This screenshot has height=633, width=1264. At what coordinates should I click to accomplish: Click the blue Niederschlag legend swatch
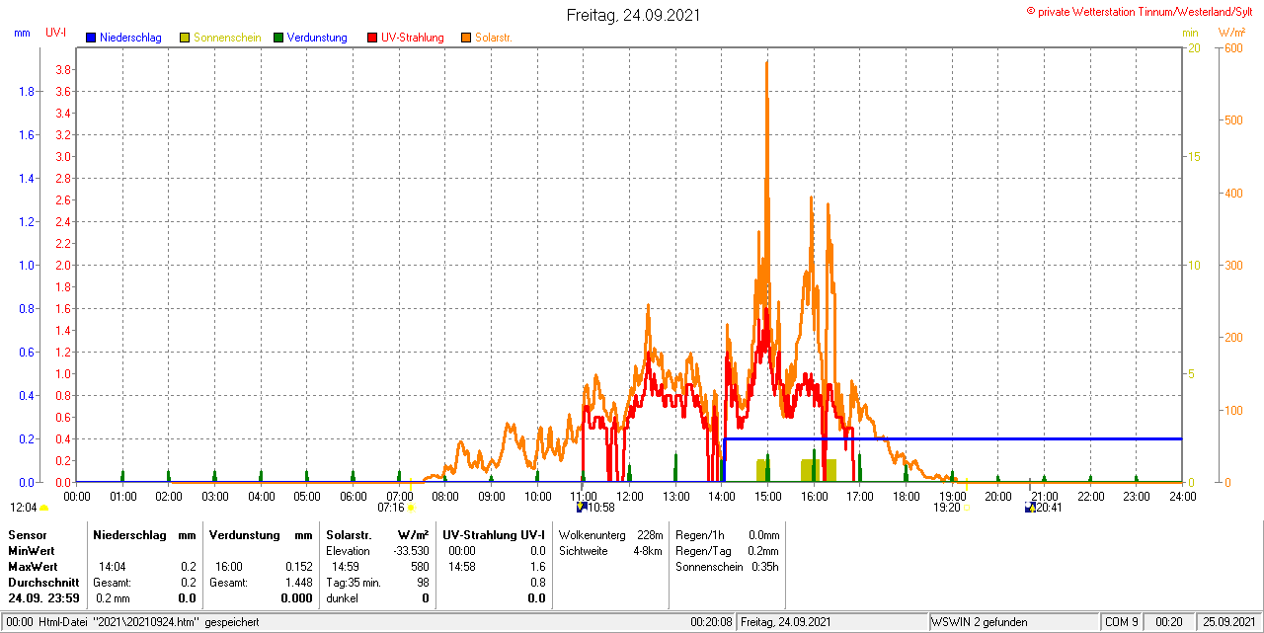coord(91,38)
